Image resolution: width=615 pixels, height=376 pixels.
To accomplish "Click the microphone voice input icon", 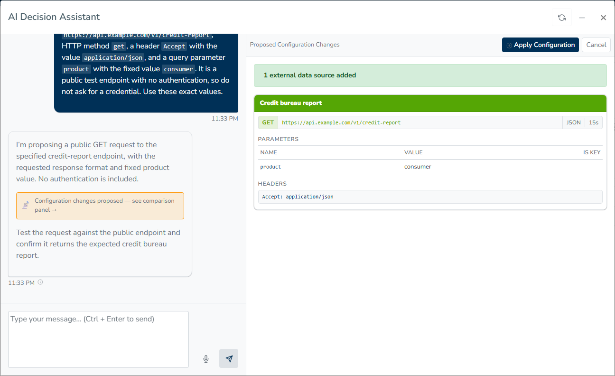I will (206, 359).
